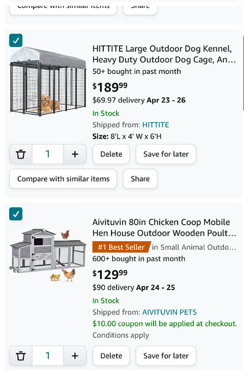The height and width of the screenshot is (370, 244).
Task: Click the dog kennel product thumbnail
Action: pyautogui.click(x=48, y=81)
